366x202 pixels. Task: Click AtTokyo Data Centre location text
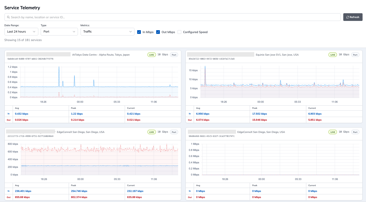[101, 55]
